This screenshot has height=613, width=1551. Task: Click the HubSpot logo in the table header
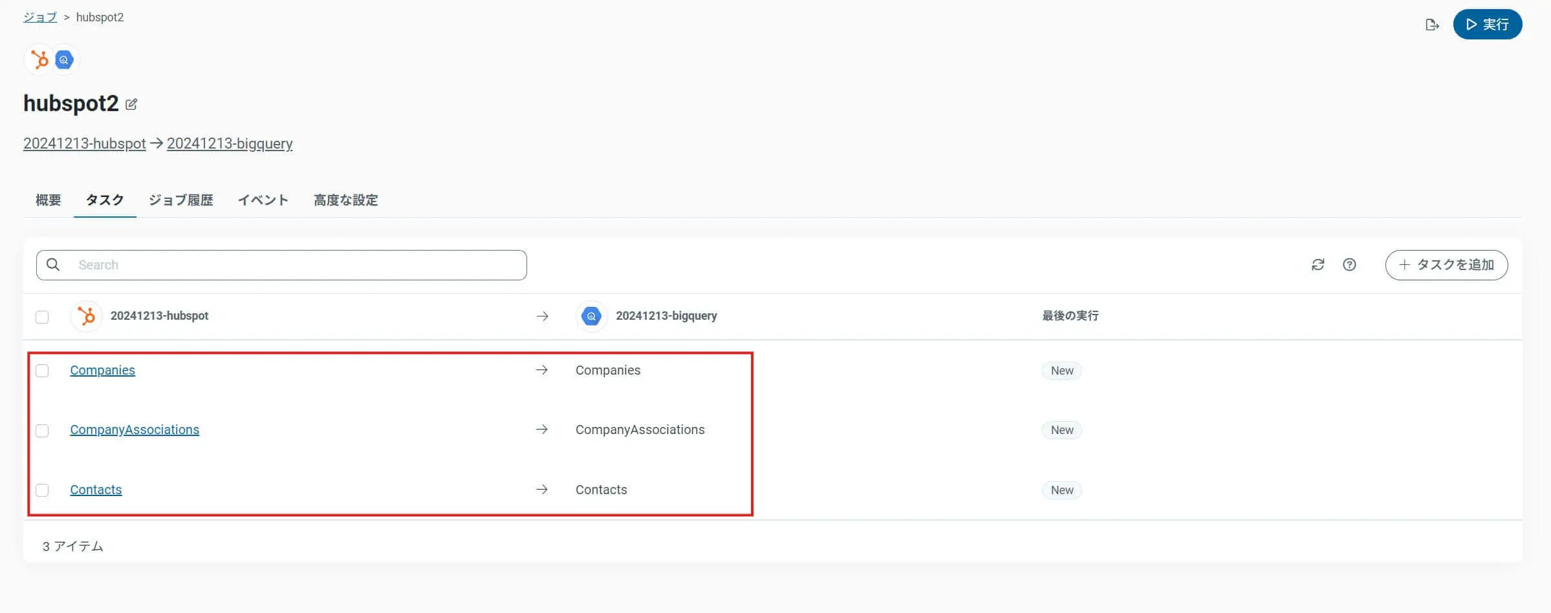[86, 316]
